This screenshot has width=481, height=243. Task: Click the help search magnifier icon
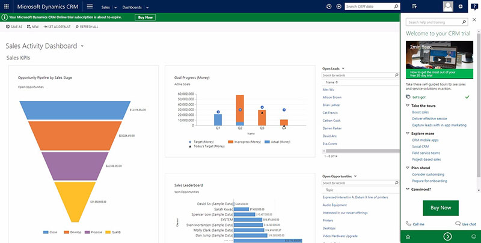point(464,22)
